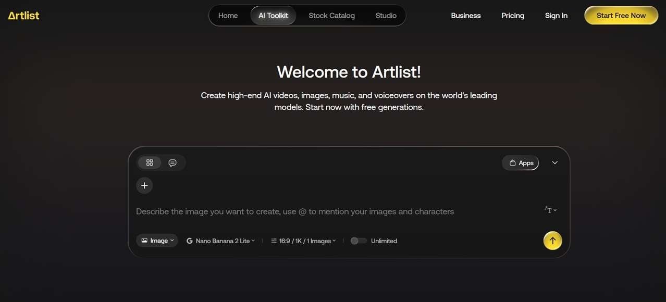The height and width of the screenshot is (302, 666).
Task: Open the 16:9 / 1K / 1 Images settings
Action: (x=303, y=241)
